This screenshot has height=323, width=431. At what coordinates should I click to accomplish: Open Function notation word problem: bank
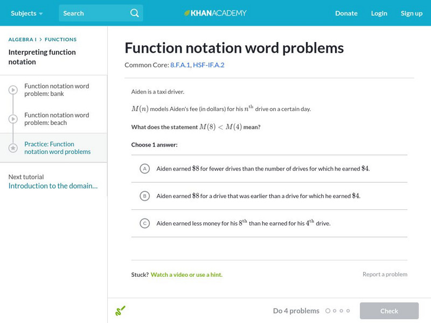[57, 90]
